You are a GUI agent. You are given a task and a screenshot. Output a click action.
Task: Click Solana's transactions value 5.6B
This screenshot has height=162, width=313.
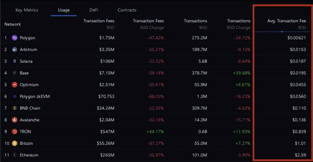coord(202,61)
